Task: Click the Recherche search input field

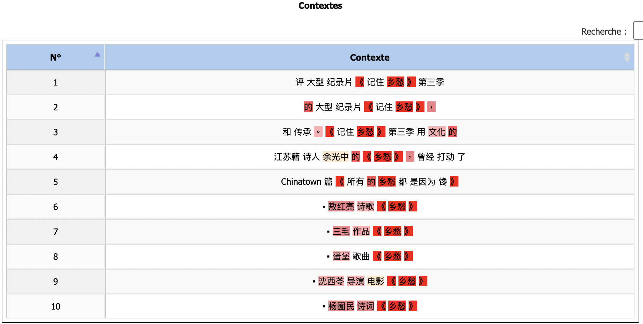Action: [638, 31]
